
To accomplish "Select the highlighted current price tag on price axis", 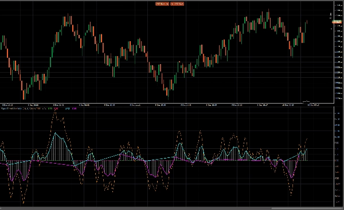I will coord(337,22).
